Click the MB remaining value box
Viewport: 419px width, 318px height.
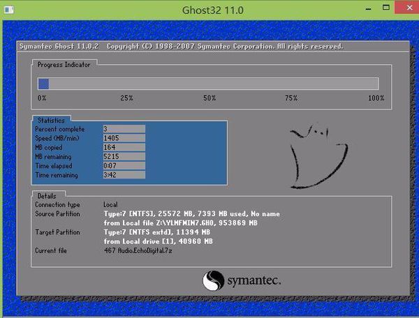pyautogui.click(x=124, y=156)
